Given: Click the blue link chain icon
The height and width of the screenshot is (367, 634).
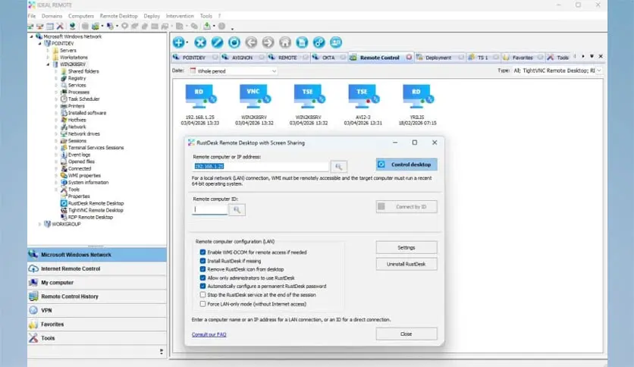Looking at the screenshot, I should (319, 42).
